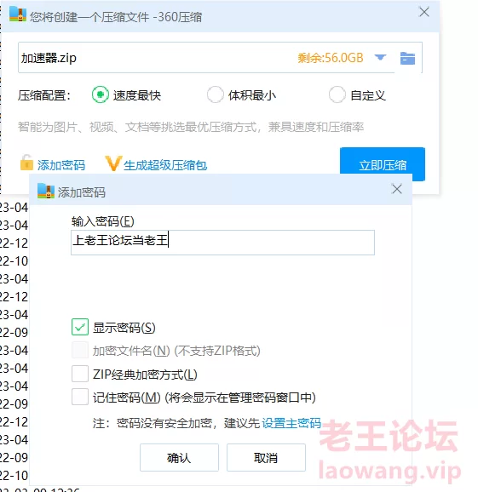Click the 剩余:56.0GB free space text

tap(331, 58)
